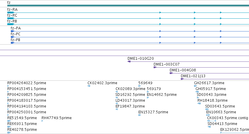Select EST RE66931.5prime label

(22, 124)
